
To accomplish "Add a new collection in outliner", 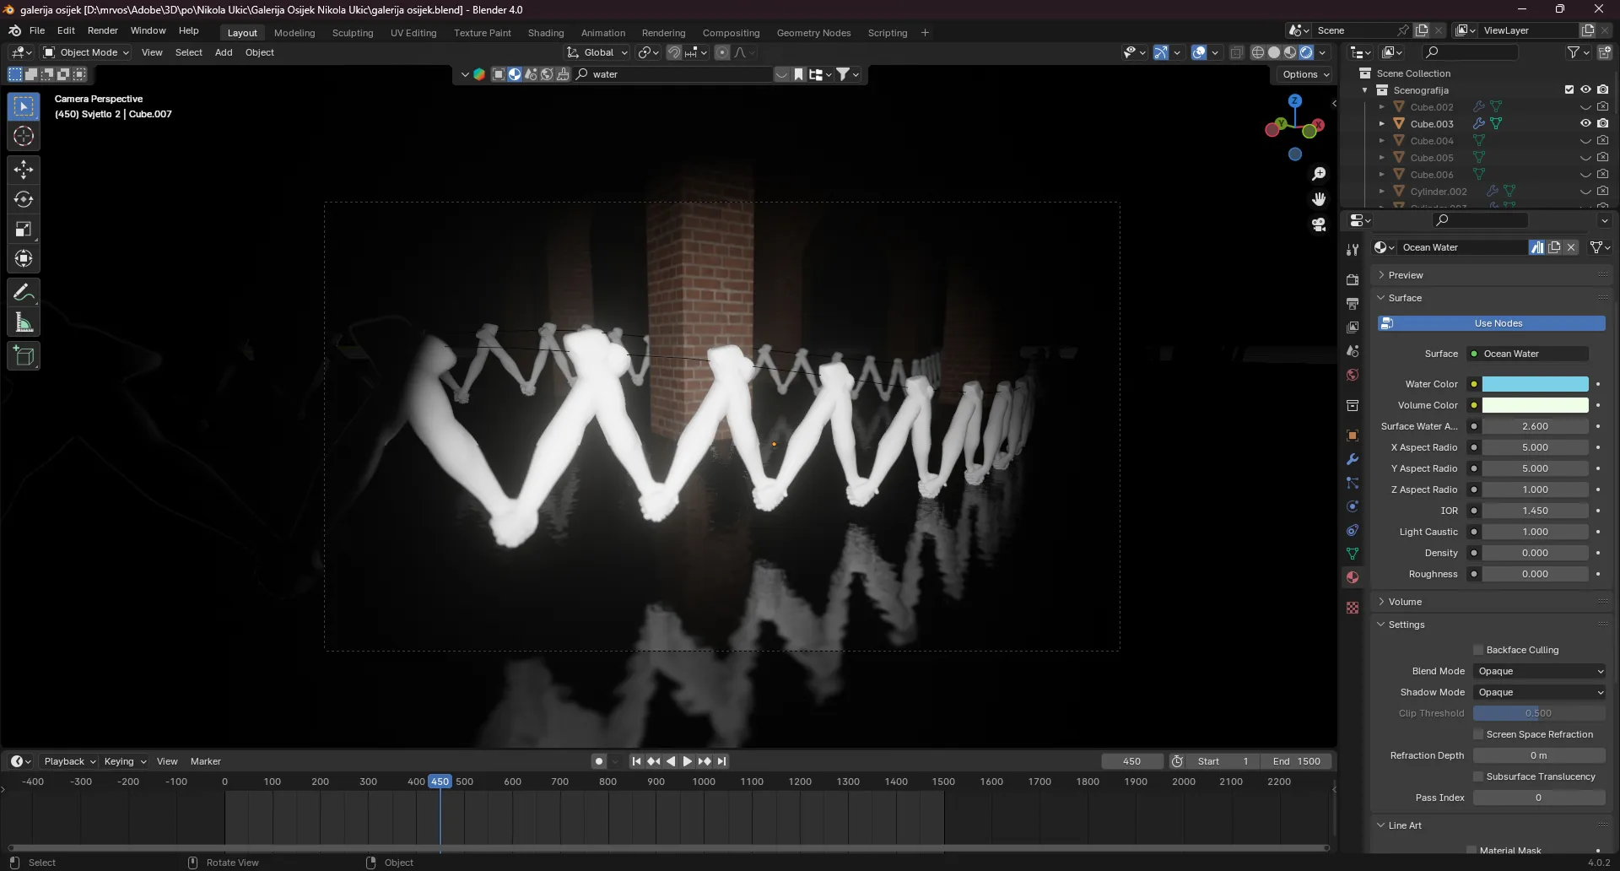I will pyautogui.click(x=1605, y=52).
